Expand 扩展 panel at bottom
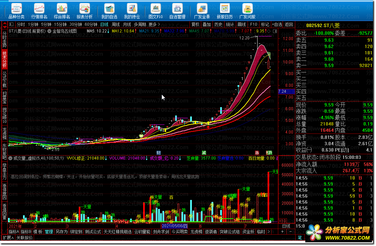376x246 pixels. 8,238
